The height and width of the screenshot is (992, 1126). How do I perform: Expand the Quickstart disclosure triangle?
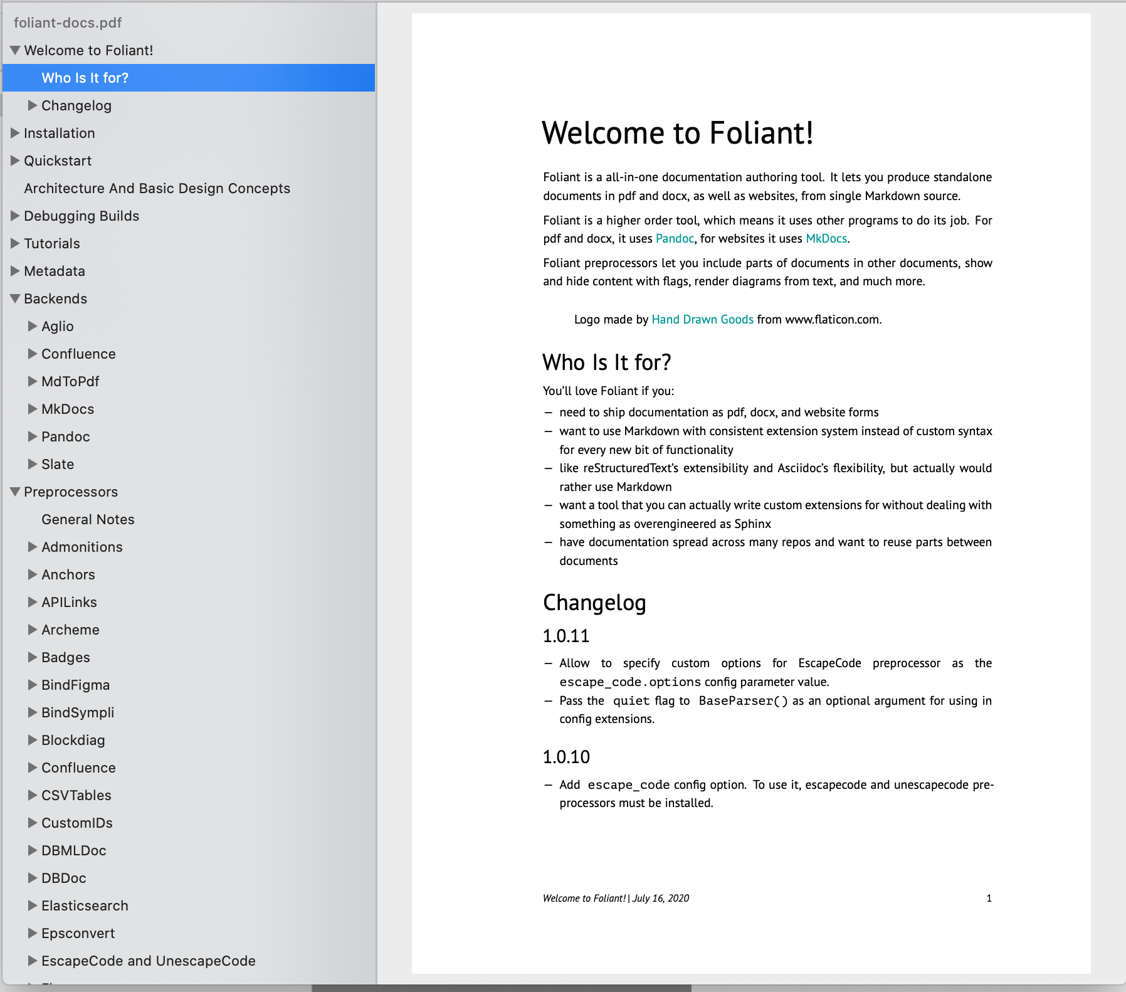pyautogui.click(x=16, y=161)
